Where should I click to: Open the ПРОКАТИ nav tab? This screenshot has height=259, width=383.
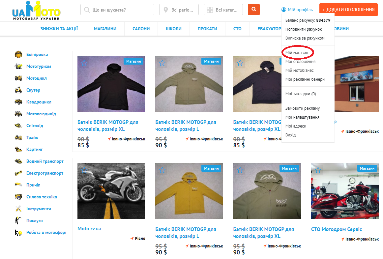tap(207, 29)
